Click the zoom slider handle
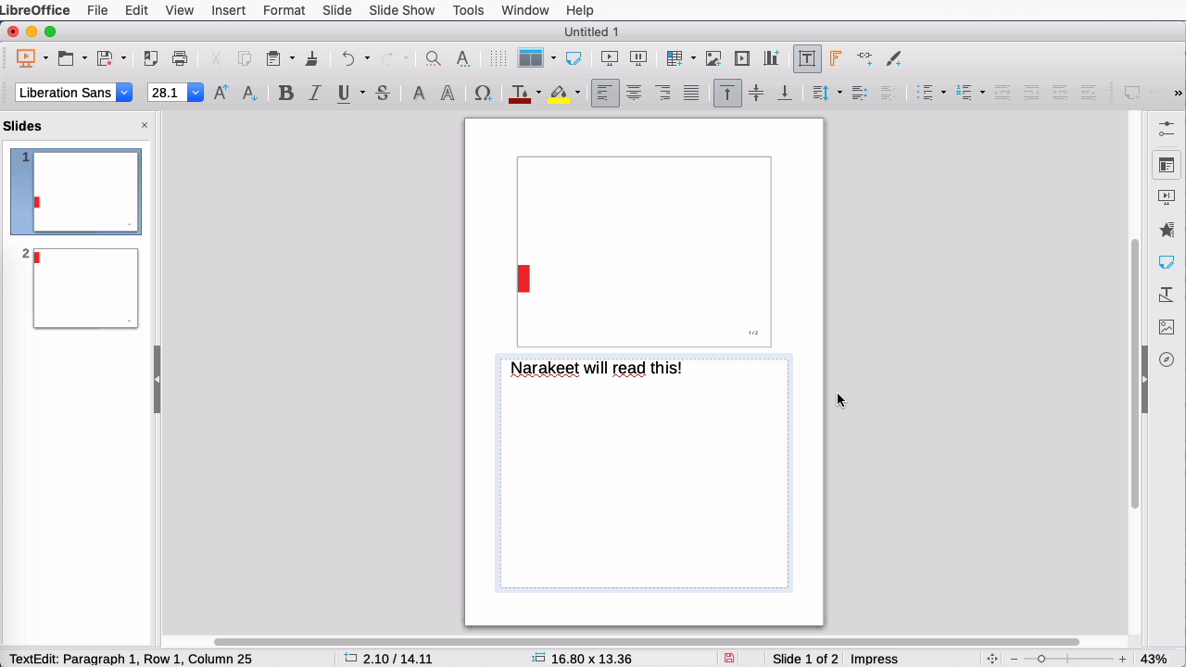This screenshot has width=1186, height=667. [x=1041, y=659]
